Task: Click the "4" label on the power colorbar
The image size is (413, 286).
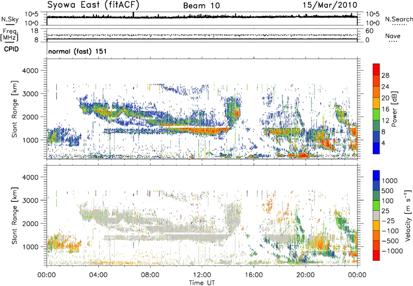Action: pyautogui.click(x=384, y=143)
